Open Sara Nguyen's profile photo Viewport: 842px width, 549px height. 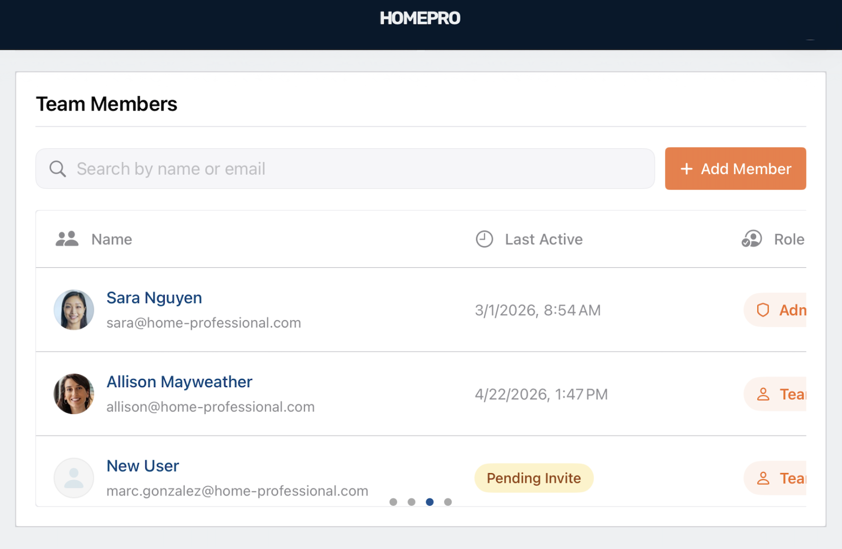coord(74,310)
